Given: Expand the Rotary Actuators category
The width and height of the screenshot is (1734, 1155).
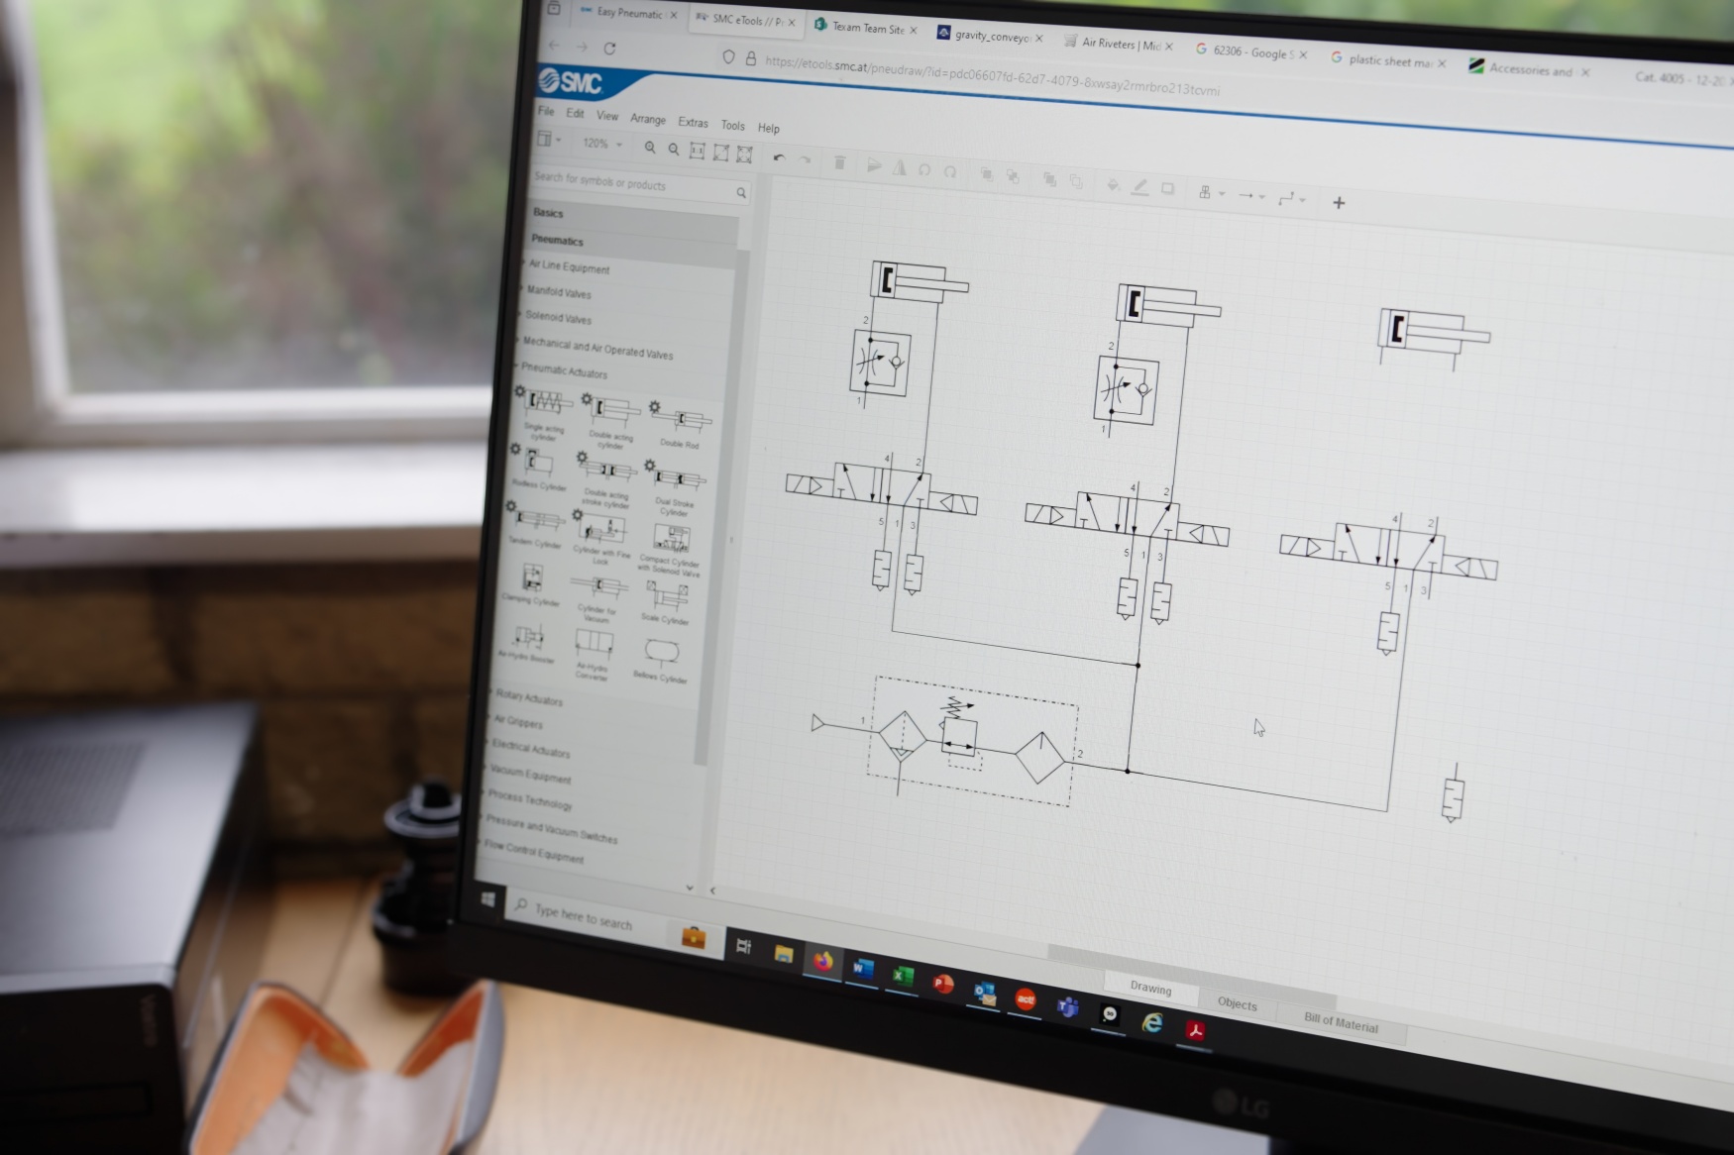Looking at the screenshot, I should (x=529, y=698).
